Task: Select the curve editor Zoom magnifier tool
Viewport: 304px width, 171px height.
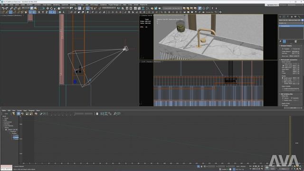Action: 115,114
